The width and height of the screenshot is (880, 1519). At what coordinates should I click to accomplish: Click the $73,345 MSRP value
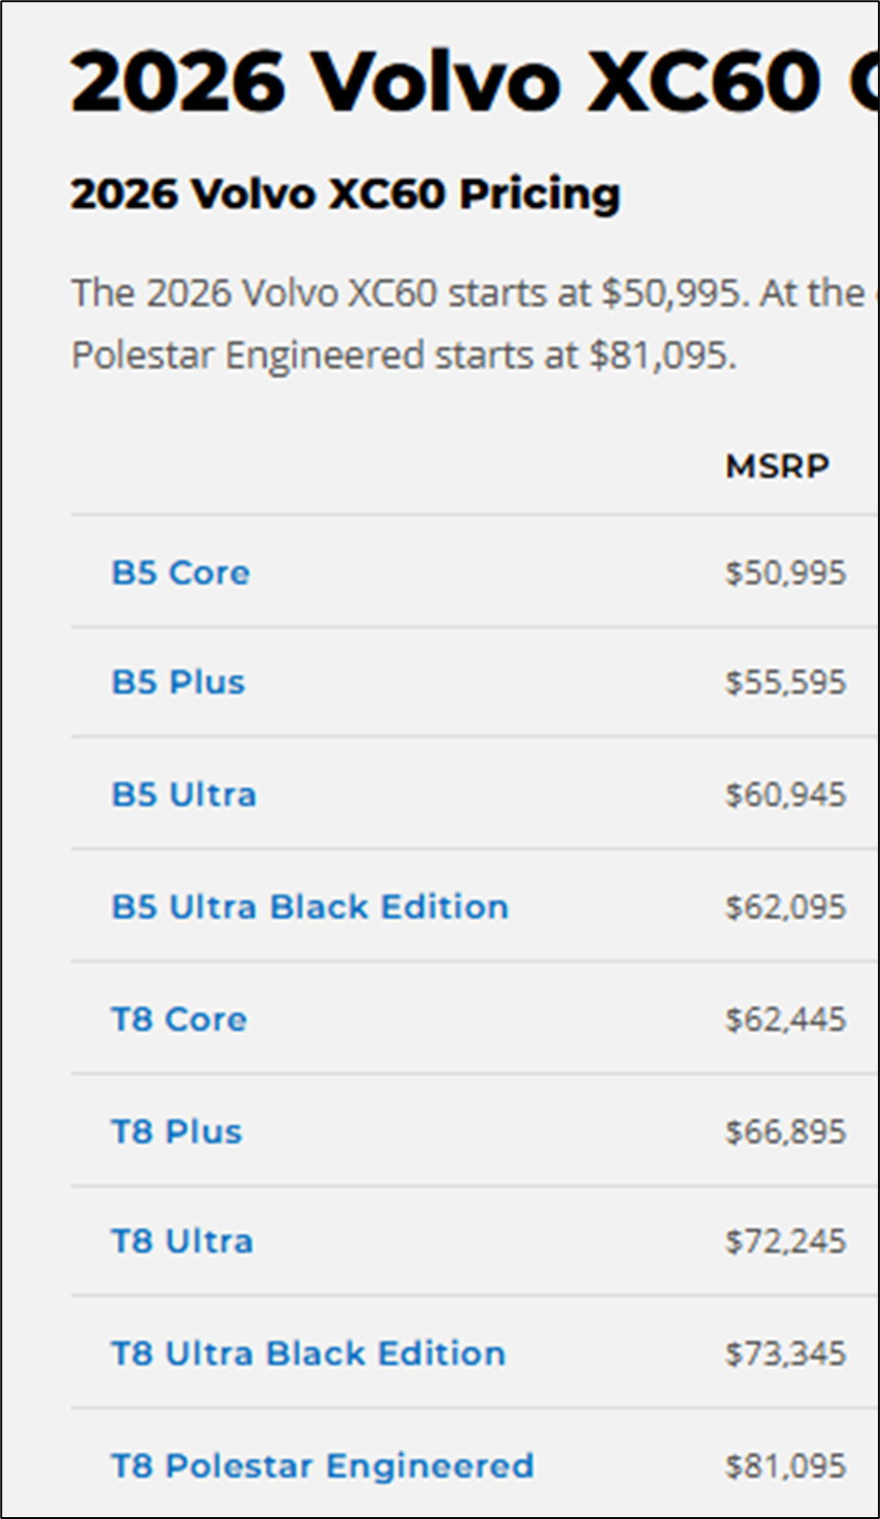click(785, 1353)
